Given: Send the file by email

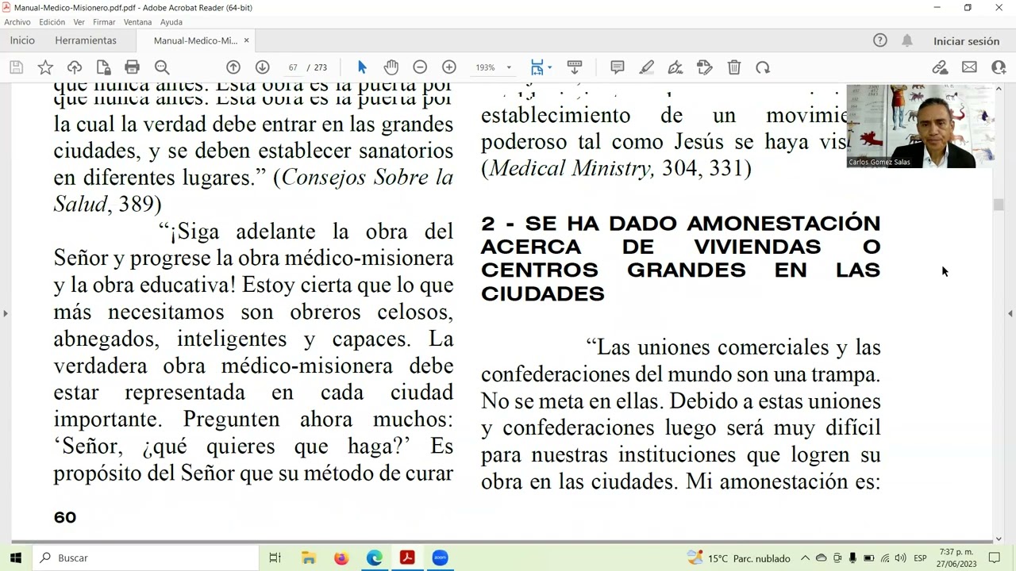Looking at the screenshot, I should 969,67.
